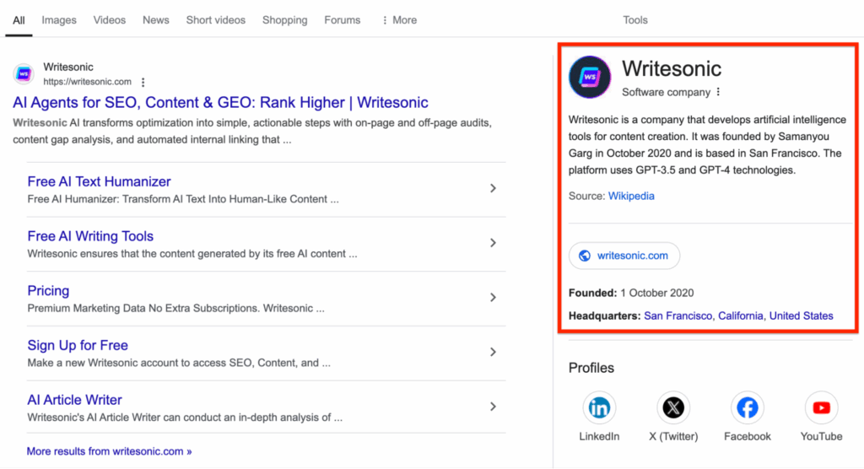Open the Wikipedia source link
864x469 pixels.
(631, 197)
